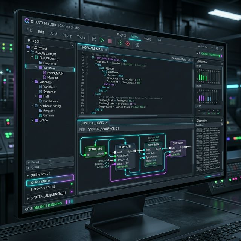Collapse the PLC_System_01 tree node arrow
The width and height of the screenshot is (241, 241).
pos(28,52)
